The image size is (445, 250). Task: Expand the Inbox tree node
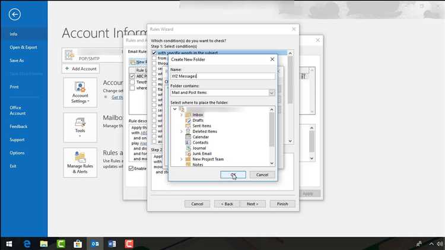pos(181,115)
